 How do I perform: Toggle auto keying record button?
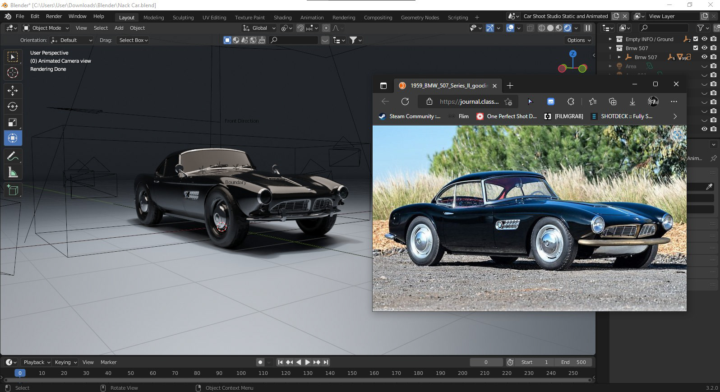260,362
